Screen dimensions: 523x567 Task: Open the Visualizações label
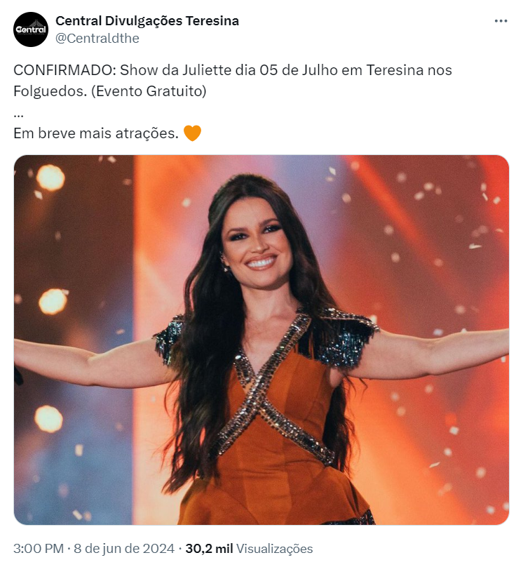pyautogui.click(x=275, y=549)
